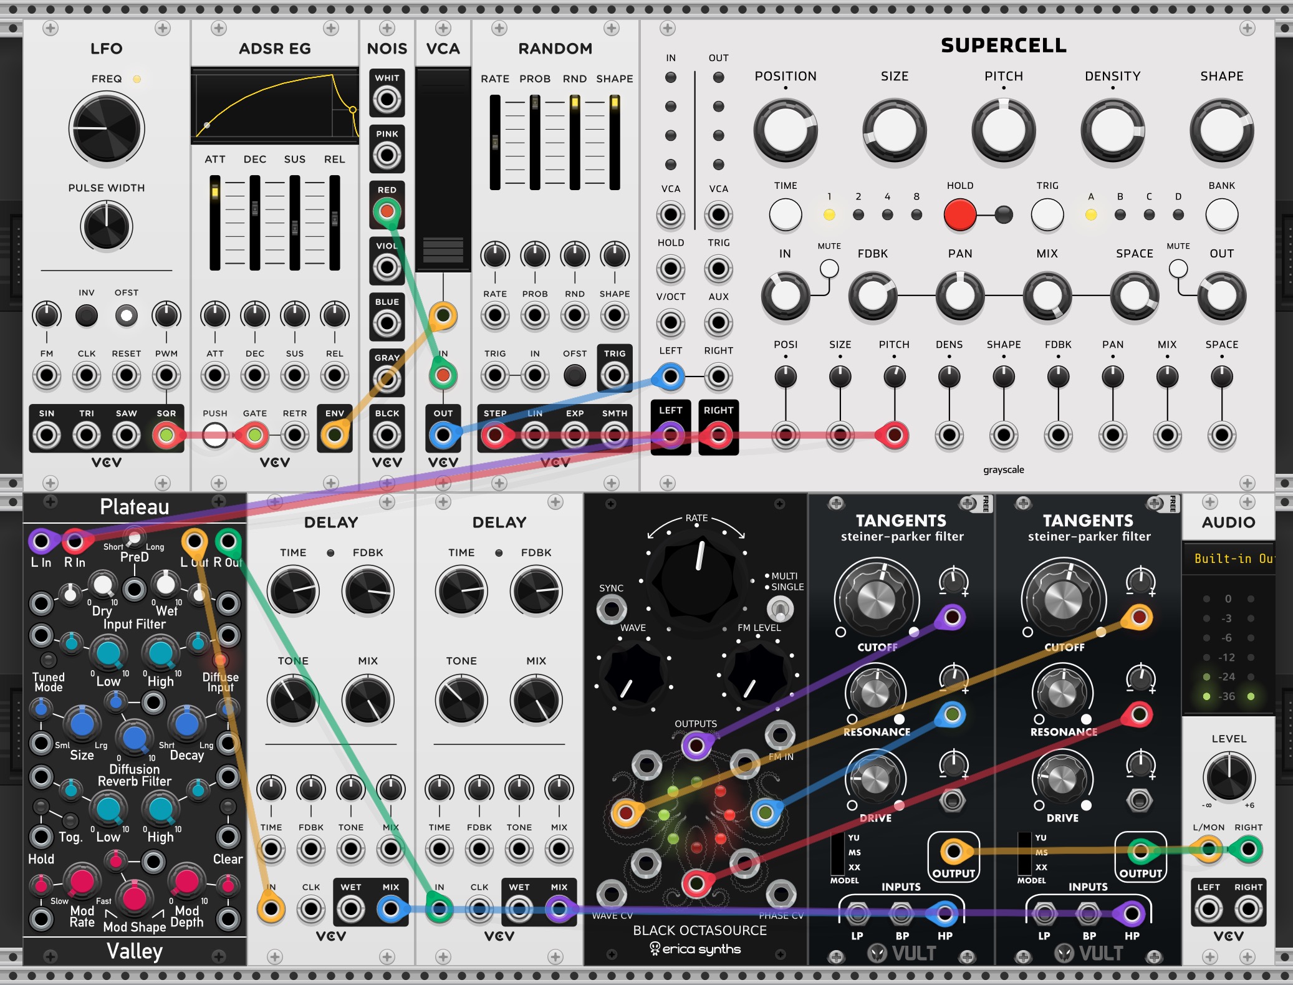This screenshot has width=1293, height=985.
Task: Click the Supercell V/OCT input jack
Action: 670,323
